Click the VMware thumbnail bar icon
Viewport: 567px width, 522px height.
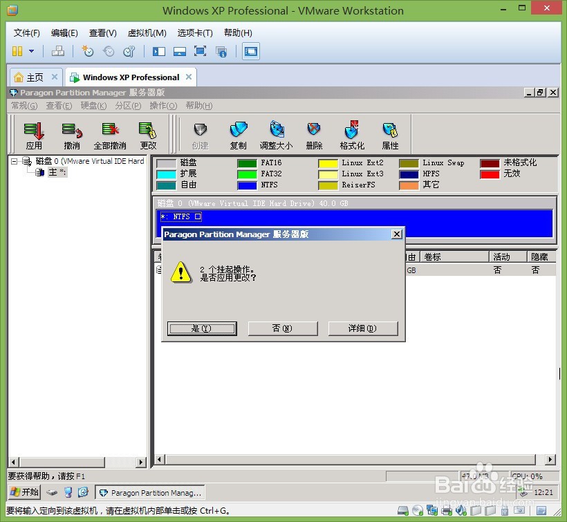(x=179, y=51)
